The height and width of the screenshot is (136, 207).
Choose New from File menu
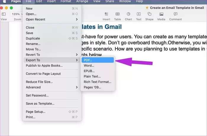tap(52, 9)
